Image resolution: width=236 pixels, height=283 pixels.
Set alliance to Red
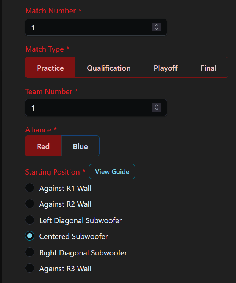43,146
